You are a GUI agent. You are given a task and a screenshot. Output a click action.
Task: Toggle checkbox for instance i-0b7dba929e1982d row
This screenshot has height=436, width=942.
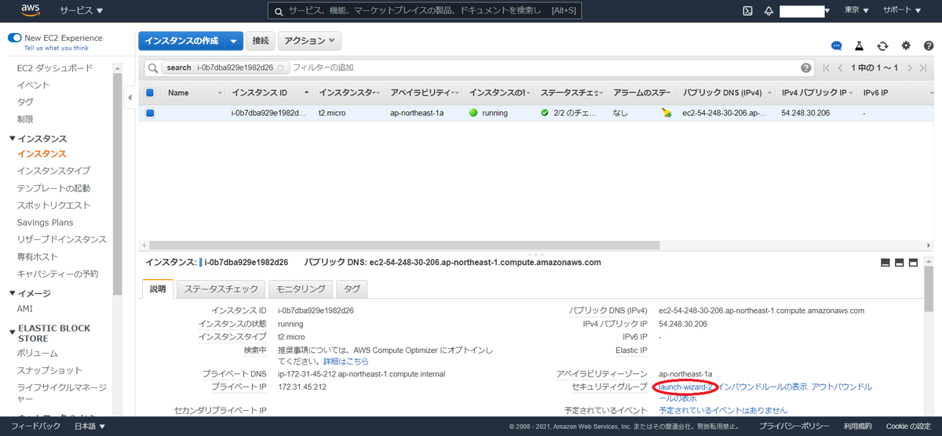point(150,113)
